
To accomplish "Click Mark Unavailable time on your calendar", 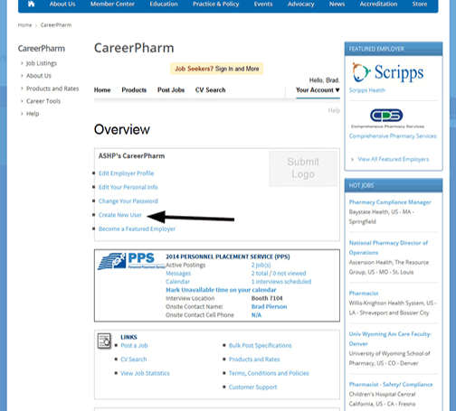I will [221, 290].
